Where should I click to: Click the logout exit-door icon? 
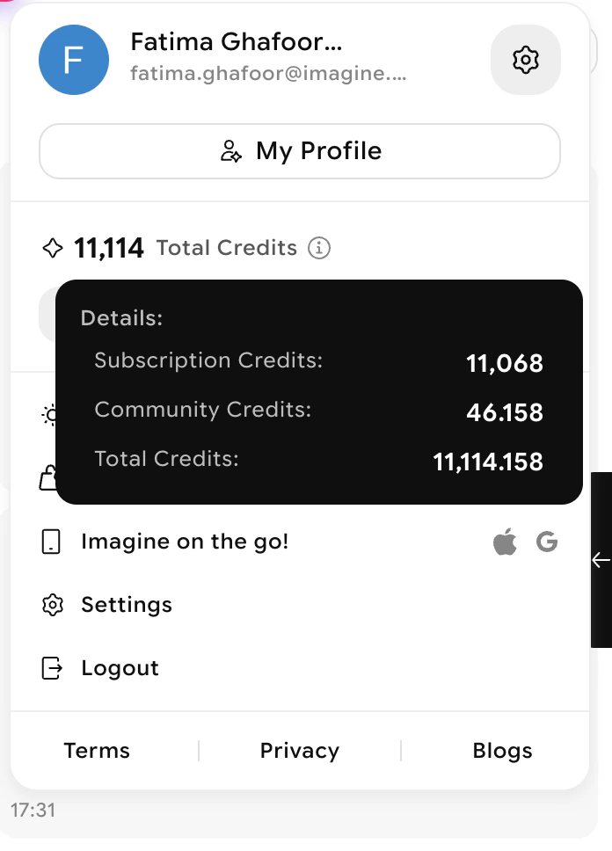53,668
